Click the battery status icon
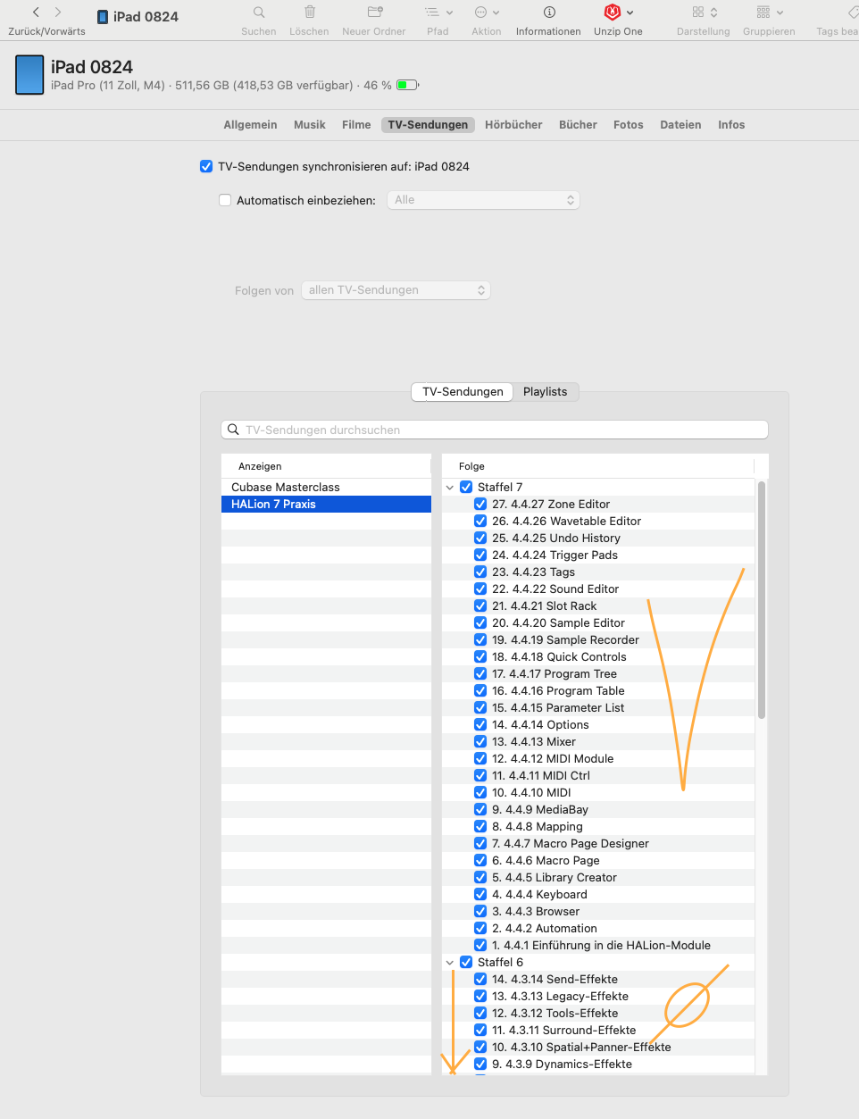Screen dimensions: 859x1119 [x=407, y=86]
